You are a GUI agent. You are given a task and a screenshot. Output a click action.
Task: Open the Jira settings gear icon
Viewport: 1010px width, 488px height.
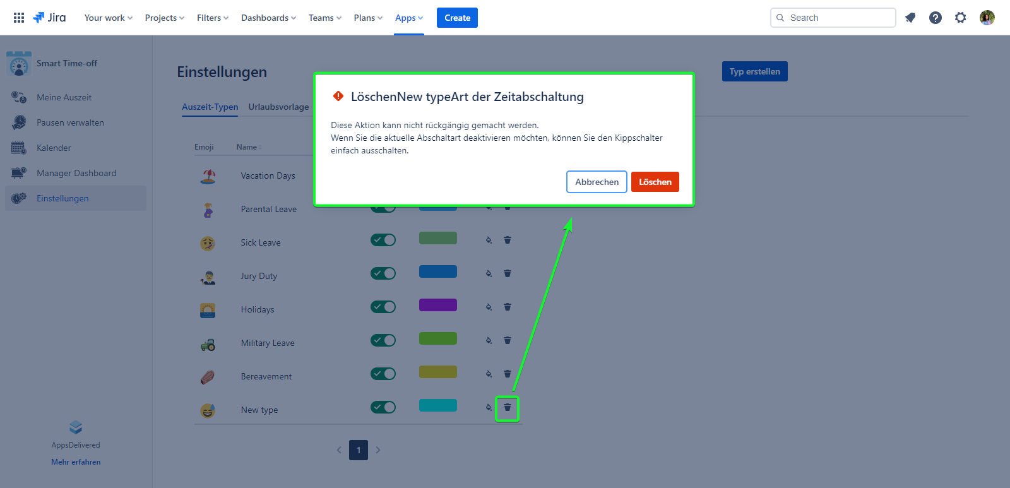tap(960, 18)
